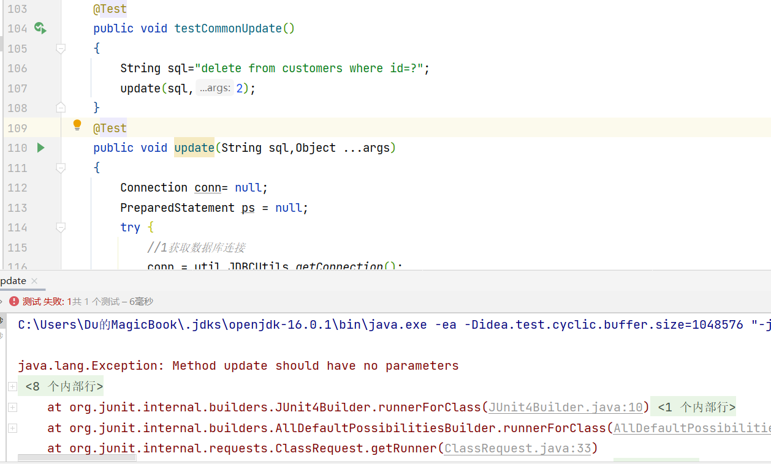Collapse the method body using line 105 fold arrow
The height and width of the screenshot is (464, 771).
[60, 48]
